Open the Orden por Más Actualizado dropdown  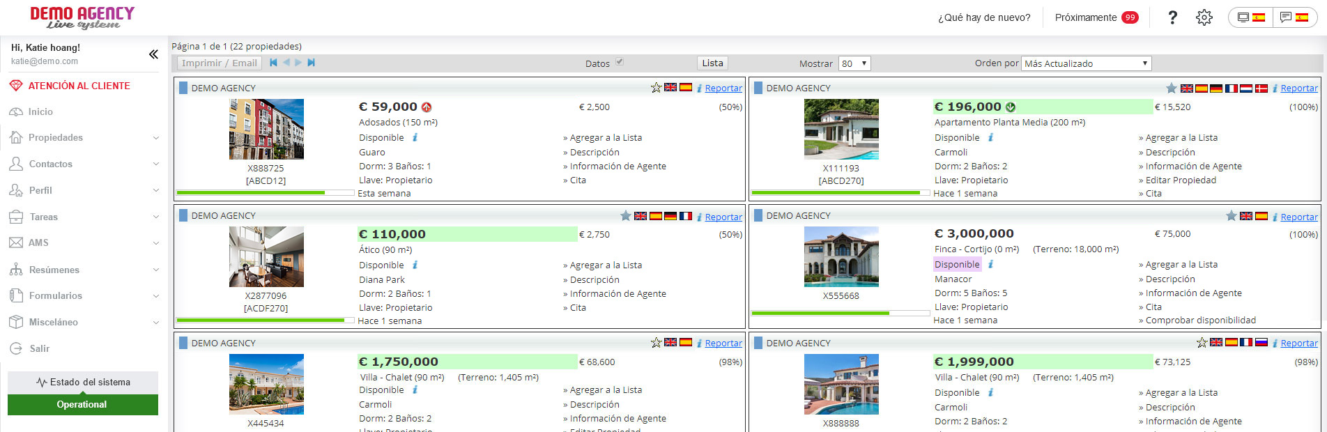(x=1086, y=63)
